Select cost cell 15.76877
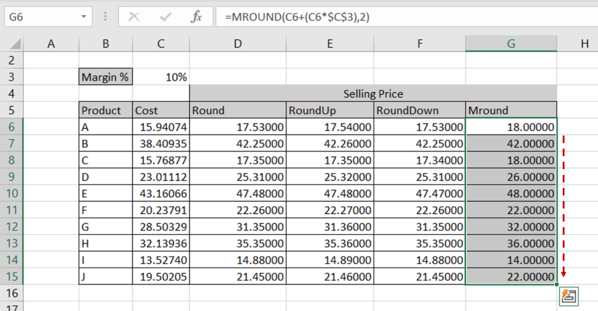Image resolution: width=598 pixels, height=311 pixels. click(x=161, y=160)
